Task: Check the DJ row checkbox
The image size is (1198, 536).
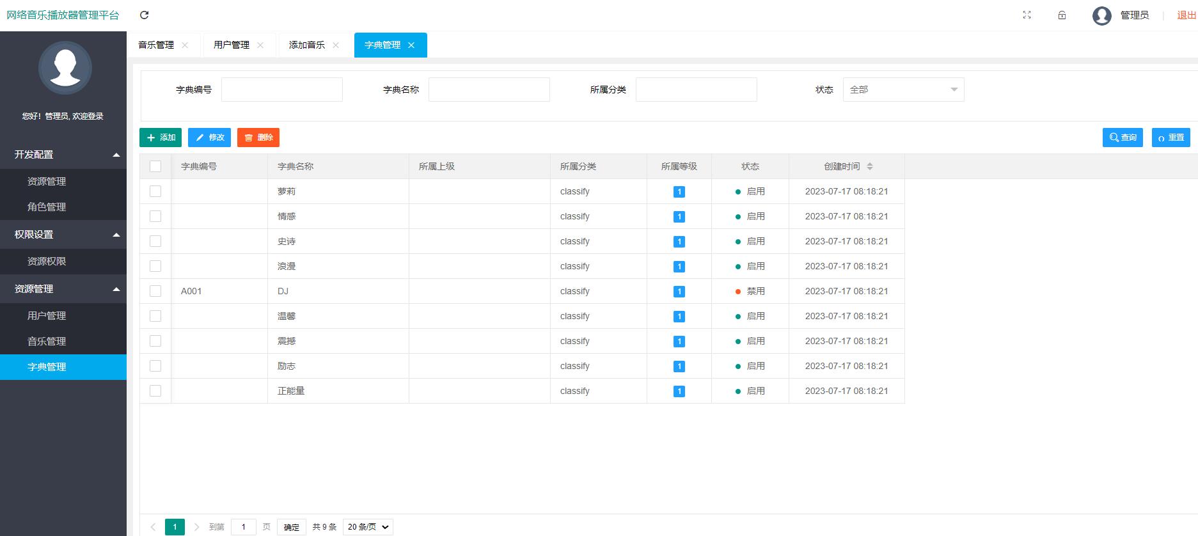Action: [155, 291]
